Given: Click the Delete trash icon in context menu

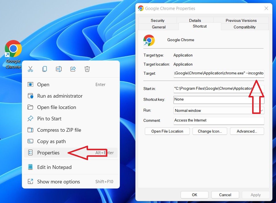Looking at the screenshot, I should (87, 69).
